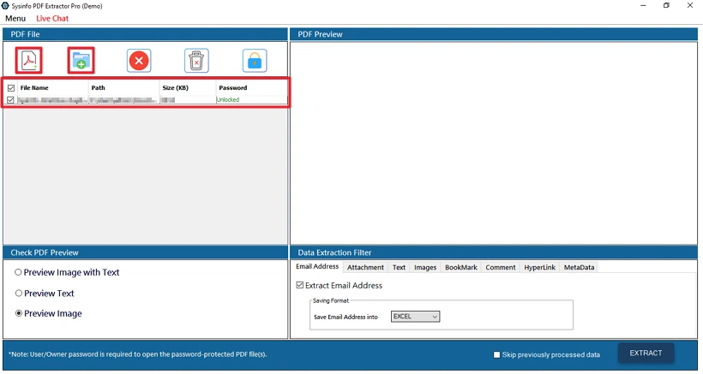Click the red Remove file icon
Screen dimensions: 703x374
click(x=139, y=61)
